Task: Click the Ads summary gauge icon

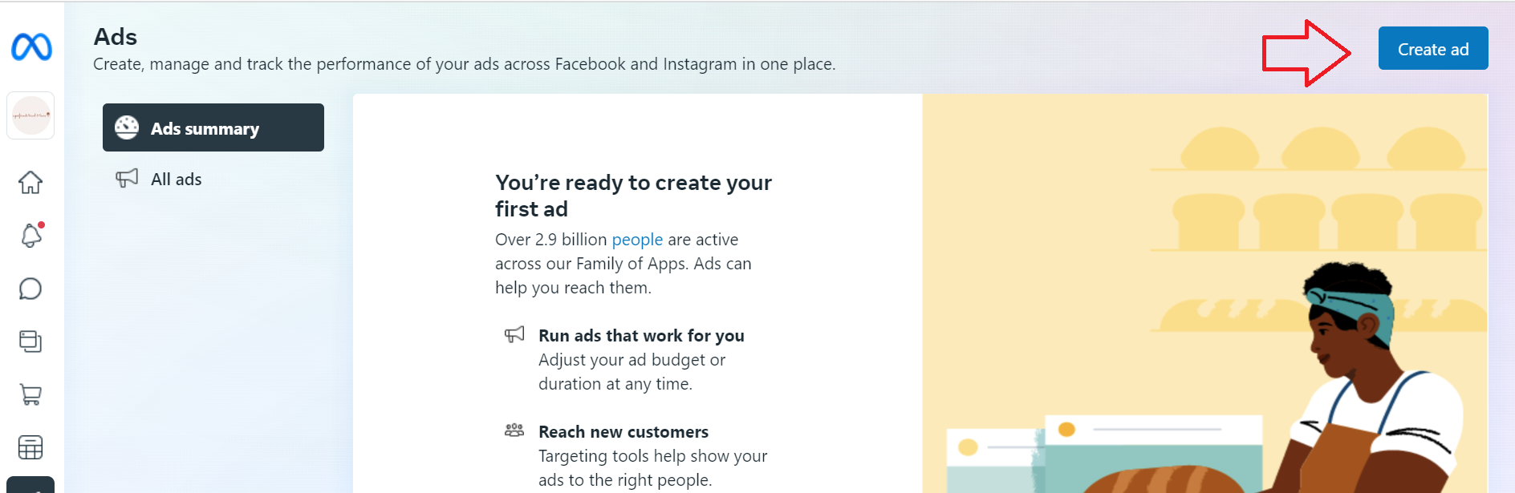Action: click(x=127, y=127)
